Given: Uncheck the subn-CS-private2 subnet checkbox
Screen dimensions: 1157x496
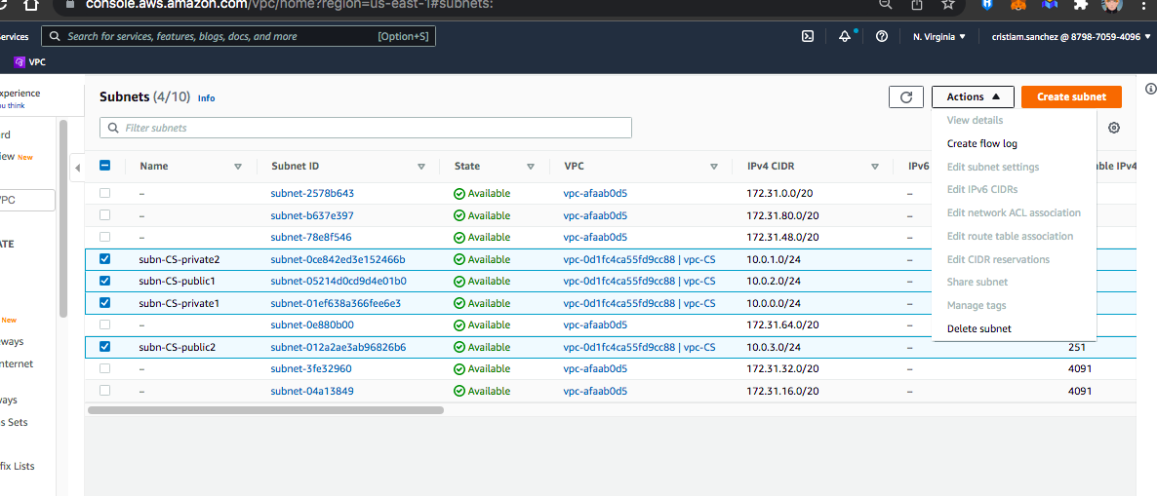Looking at the screenshot, I should coord(105,259).
